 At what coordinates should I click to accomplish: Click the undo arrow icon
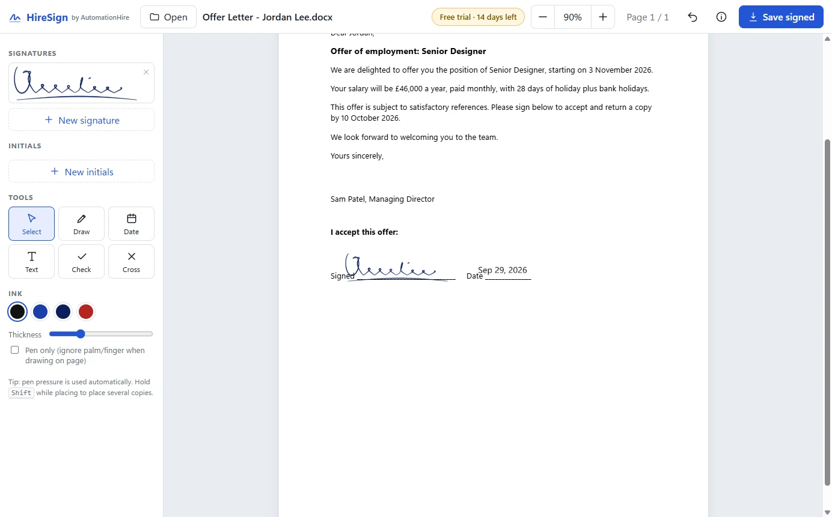pyautogui.click(x=693, y=17)
